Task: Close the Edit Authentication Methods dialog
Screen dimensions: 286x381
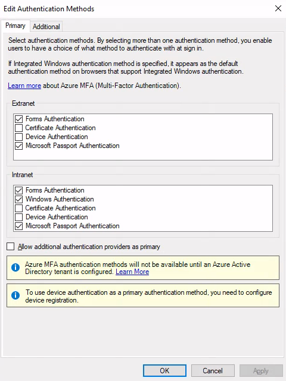Action: [x=278, y=8]
